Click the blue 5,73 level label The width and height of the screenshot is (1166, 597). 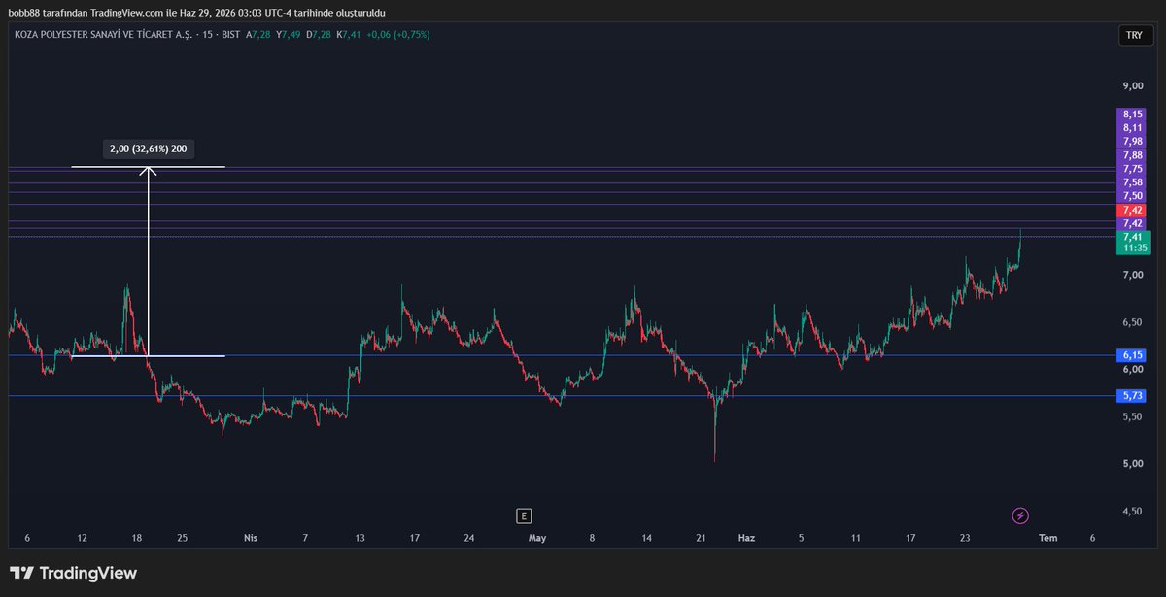[x=1133, y=396]
